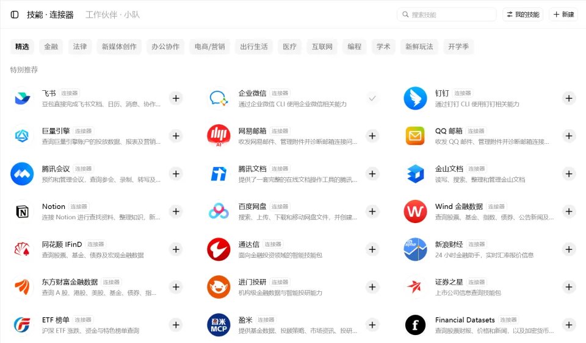Add the 证券之星 connector with plus button
This screenshot has height=343, width=586.
coord(569,287)
